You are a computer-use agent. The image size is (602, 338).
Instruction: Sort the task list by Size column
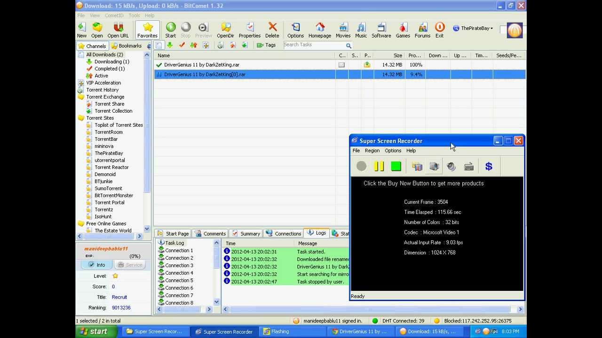(x=389, y=55)
